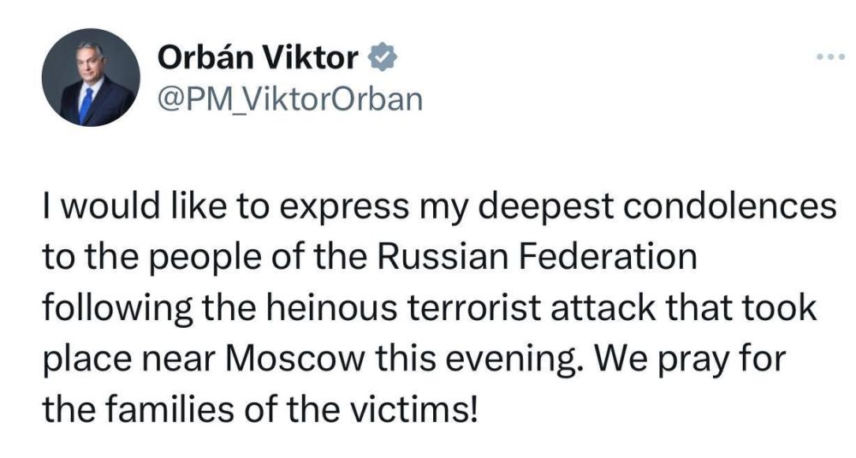
Task: Click the word "victims!" ending the tweet
Action: coord(413,409)
